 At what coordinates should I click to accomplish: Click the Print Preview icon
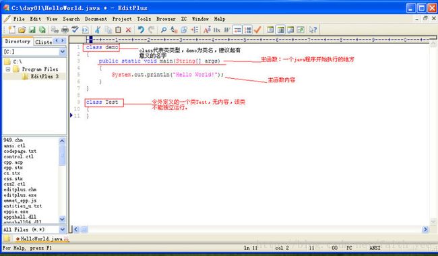click(55, 30)
